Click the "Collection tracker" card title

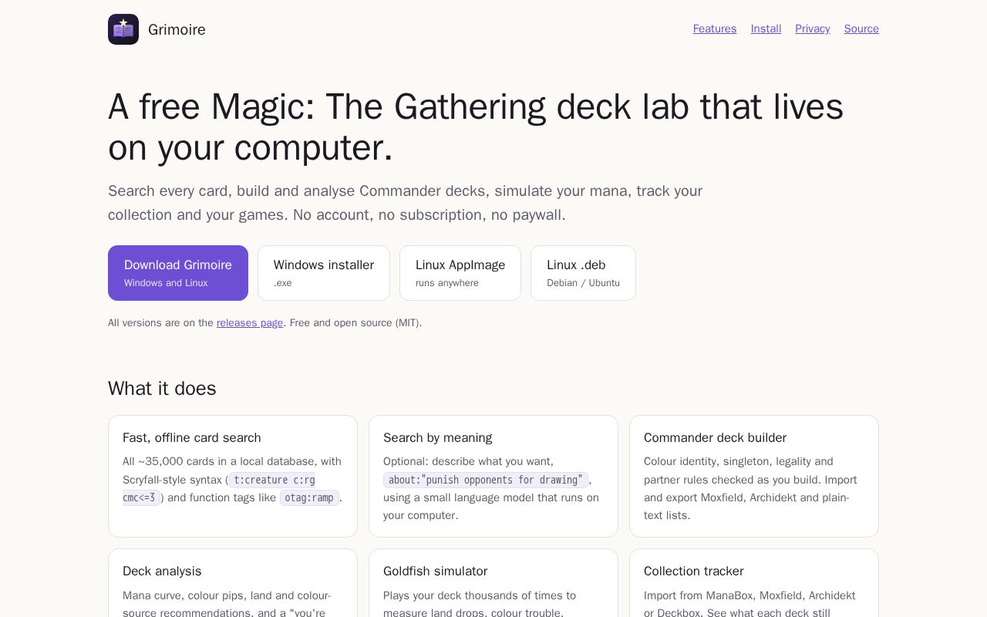coord(693,571)
